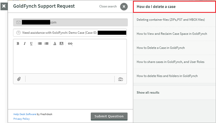Open the Help Desk Software link
216x123 pixels.
25,114
